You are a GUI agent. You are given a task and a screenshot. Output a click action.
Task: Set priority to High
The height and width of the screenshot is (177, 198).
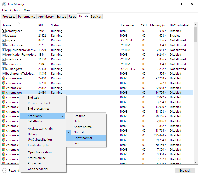pos(85,121)
